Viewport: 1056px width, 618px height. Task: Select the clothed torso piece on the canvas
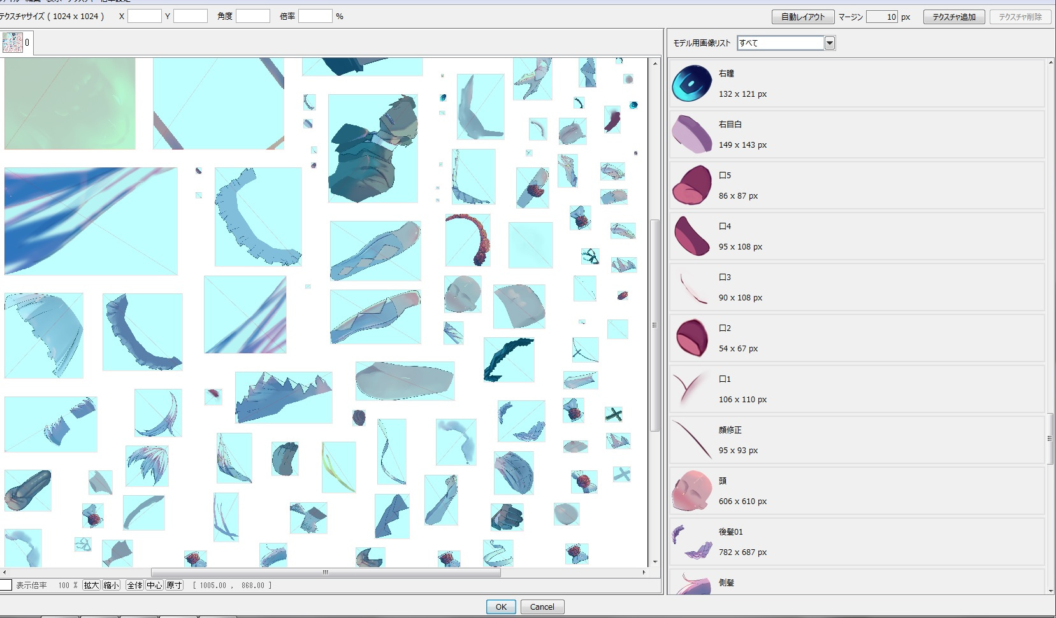(x=373, y=149)
